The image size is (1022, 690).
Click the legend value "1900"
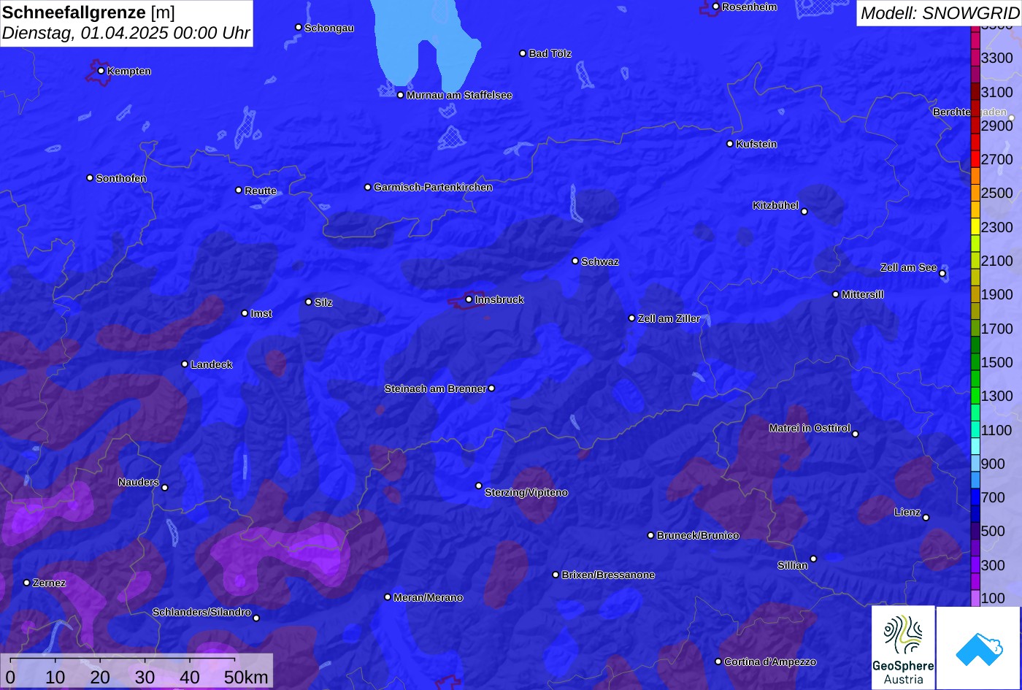997,295
